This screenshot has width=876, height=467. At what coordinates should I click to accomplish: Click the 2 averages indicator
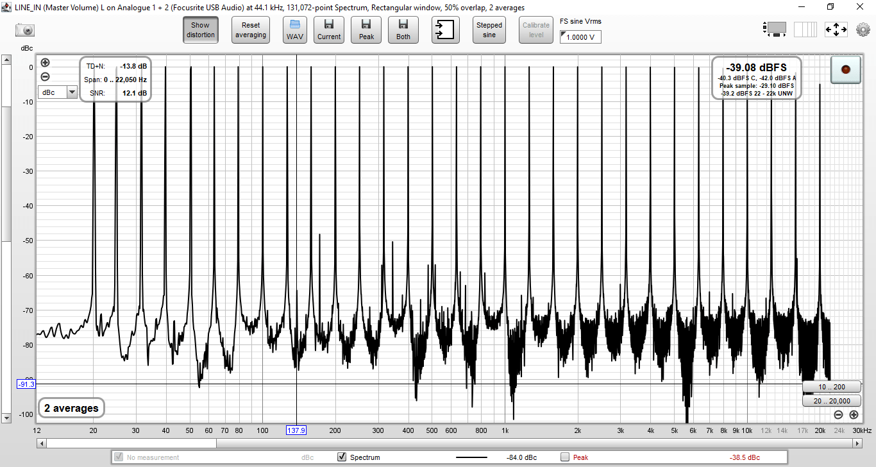pyautogui.click(x=71, y=408)
